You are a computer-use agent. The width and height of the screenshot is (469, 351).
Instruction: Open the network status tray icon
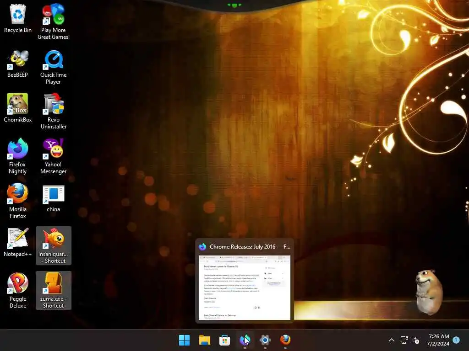(x=404, y=340)
